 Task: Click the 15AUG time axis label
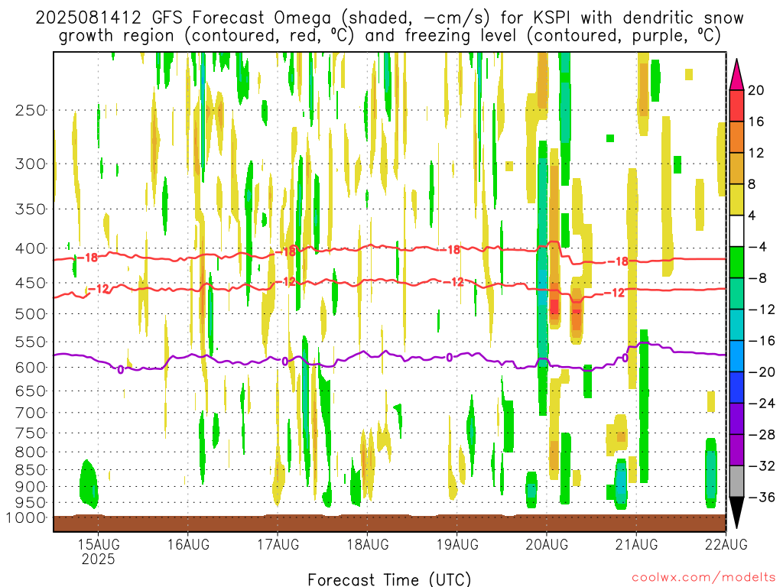(99, 544)
